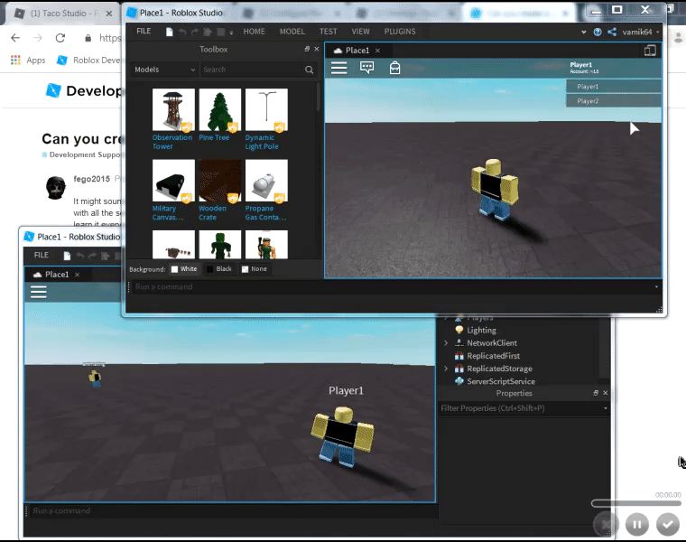This screenshot has height=542, width=686.
Task: Select the Dynamic Light Pole thumbnail
Action: point(266,110)
